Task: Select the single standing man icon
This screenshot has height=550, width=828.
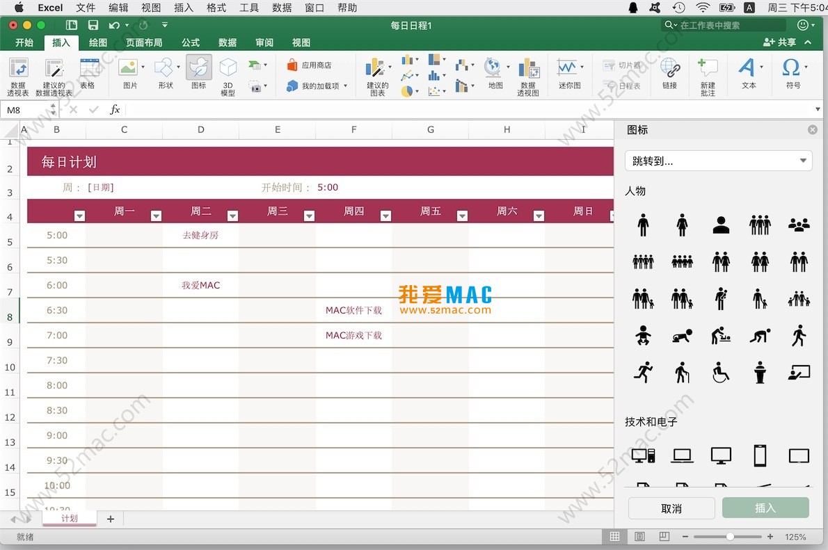Action: [x=643, y=225]
